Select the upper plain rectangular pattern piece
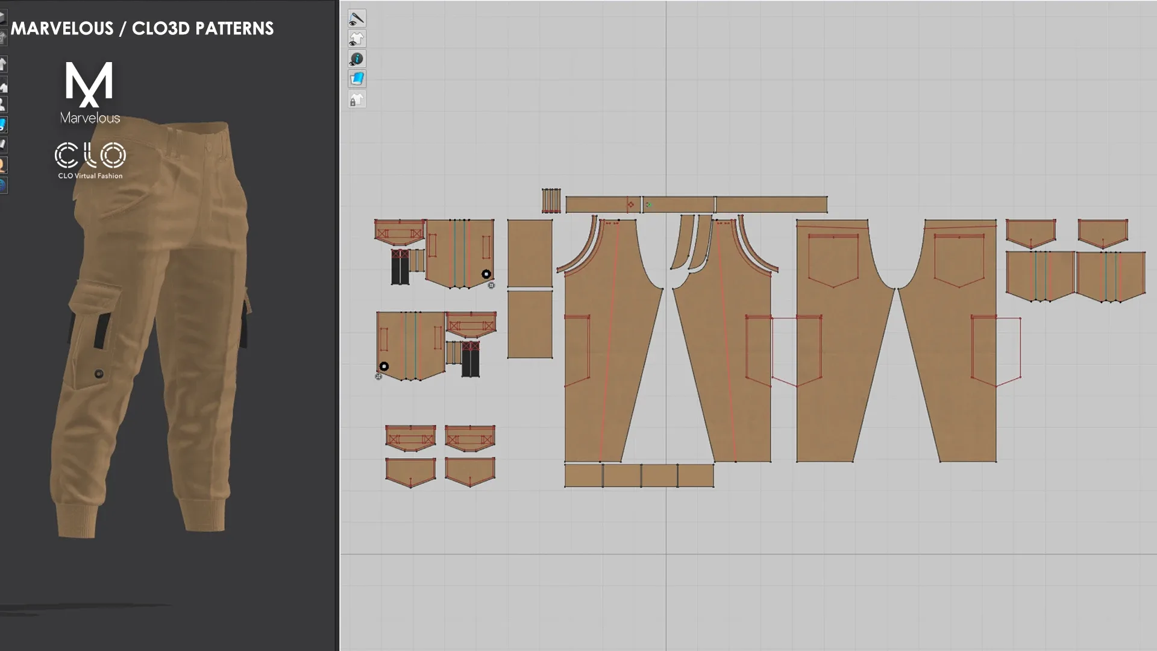The width and height of the screenshot is (1157, 651). [530, 253]
